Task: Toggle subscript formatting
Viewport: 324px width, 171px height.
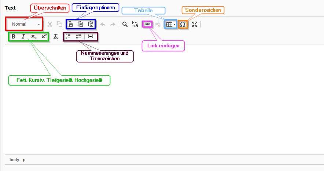Action: 33,36
